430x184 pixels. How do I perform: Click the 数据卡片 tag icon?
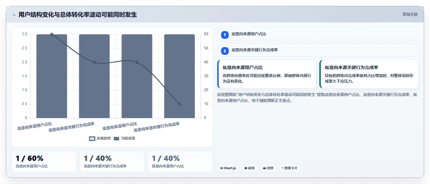point(283,168)
